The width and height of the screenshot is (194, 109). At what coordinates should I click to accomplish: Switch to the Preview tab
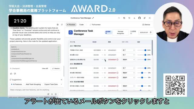pyautogui.click(x=71, y=25)
